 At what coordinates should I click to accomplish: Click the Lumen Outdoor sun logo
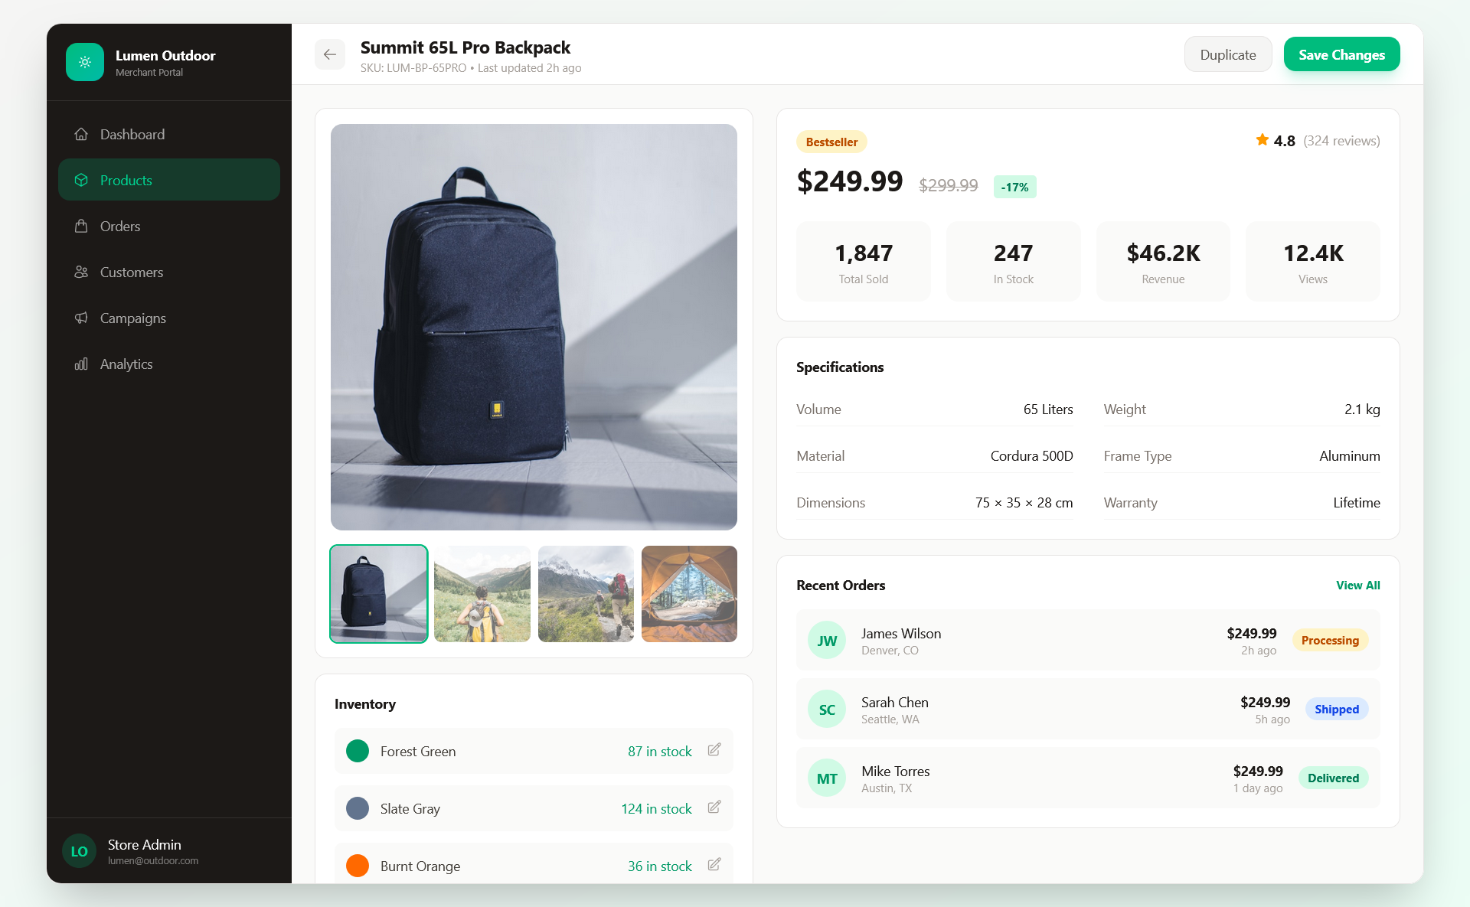coord(85,62)
